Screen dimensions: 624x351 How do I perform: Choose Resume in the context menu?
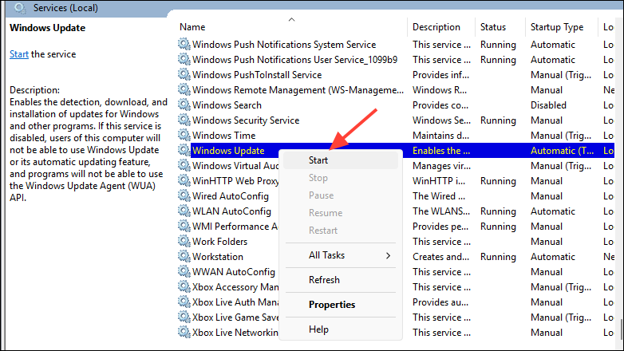click(341, 212)
